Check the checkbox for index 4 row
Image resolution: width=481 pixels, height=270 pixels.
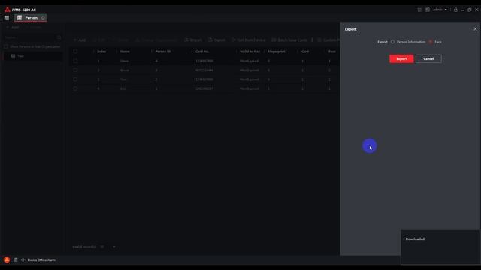click(x=75, y=88)
